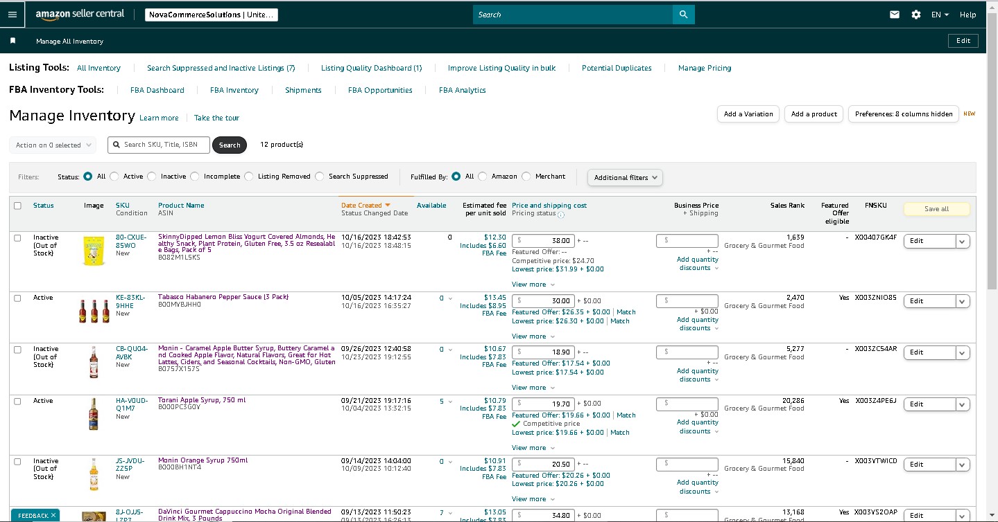998x522 pixels.
Task: Open Search Suppressed and Inactive Listings (7)
Action: click(221, 68)
